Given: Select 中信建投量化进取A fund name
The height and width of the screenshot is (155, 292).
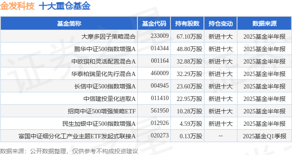Looking at the screenshot, I should pos(109,99).
